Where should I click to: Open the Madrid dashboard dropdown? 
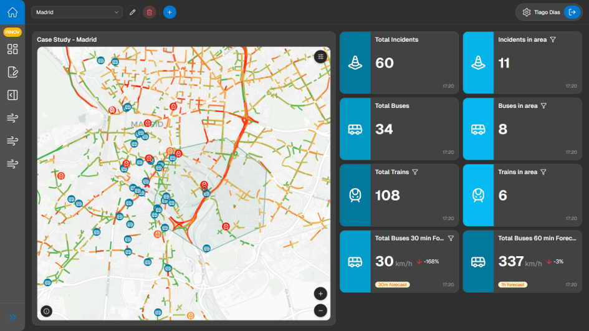pyautogui.click(x=77, y=12)
